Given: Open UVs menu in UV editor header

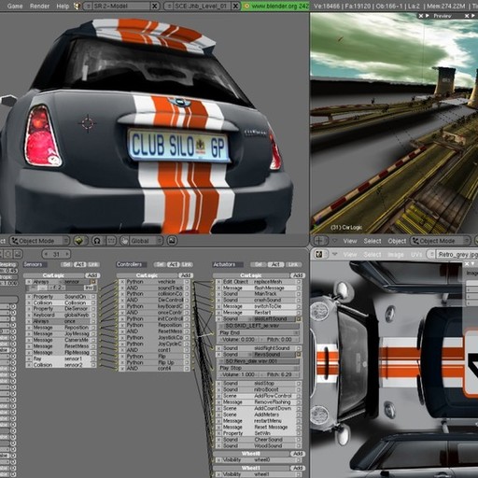Looking at the screenshot, I should pyautogui.click(x=416, y=255).
